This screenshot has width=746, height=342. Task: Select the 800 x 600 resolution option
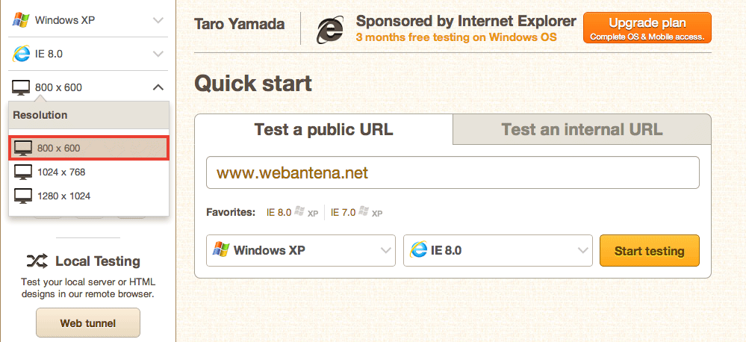click(x=89, y=148)
